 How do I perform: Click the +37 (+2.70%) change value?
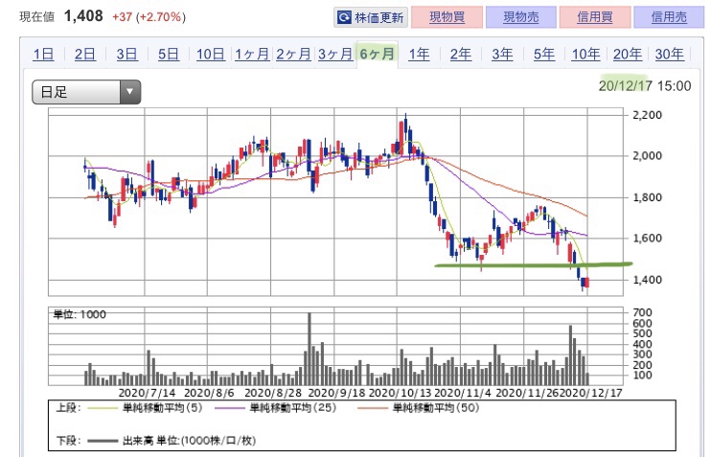tap(149, 17)
